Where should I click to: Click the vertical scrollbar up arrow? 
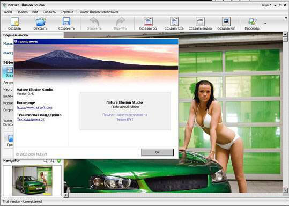285,34
